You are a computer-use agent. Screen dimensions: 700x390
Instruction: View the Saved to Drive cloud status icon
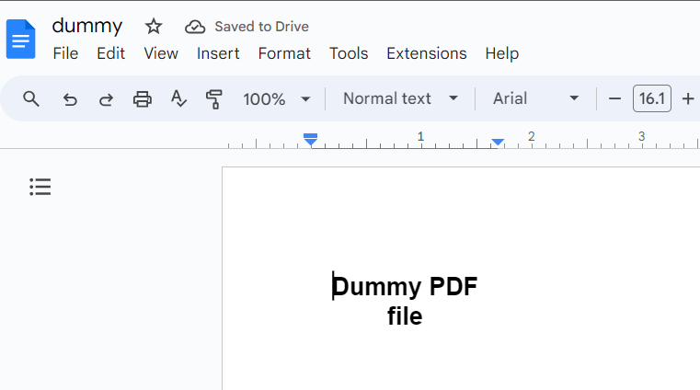click(x=195, y=27)
